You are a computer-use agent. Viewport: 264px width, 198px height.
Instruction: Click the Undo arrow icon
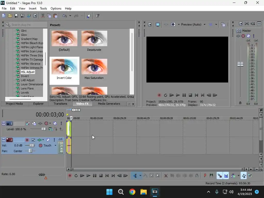pyautogui.click(x=65, y=16)
